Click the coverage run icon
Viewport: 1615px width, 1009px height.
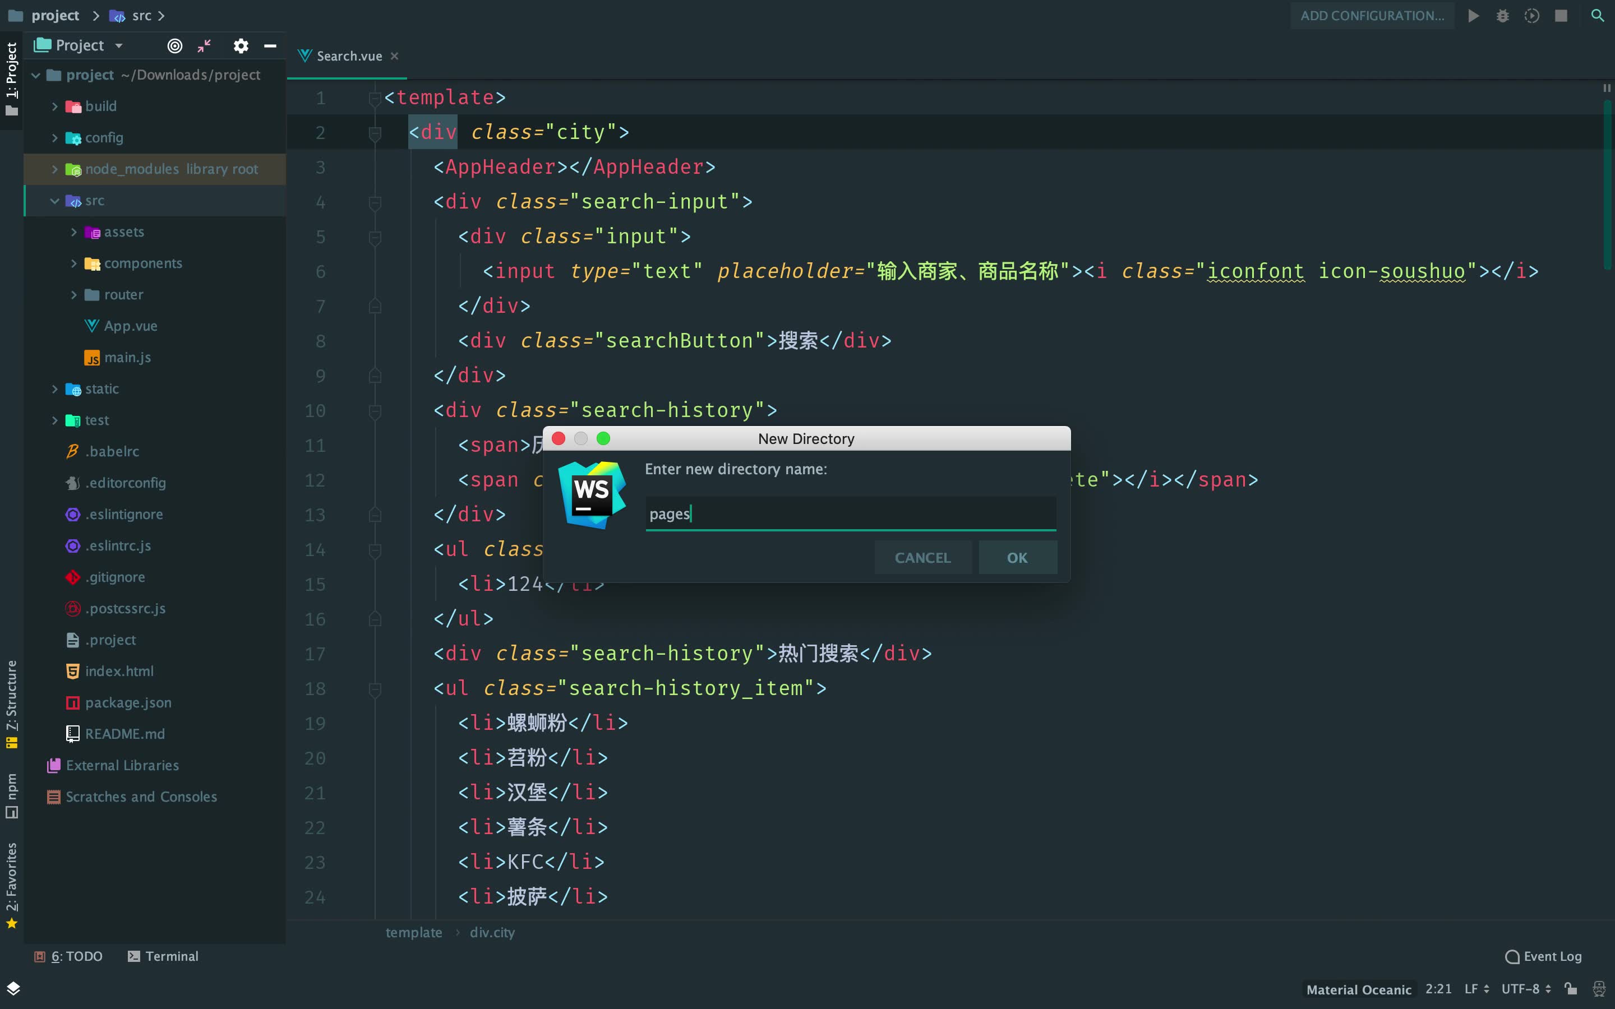1530,15
